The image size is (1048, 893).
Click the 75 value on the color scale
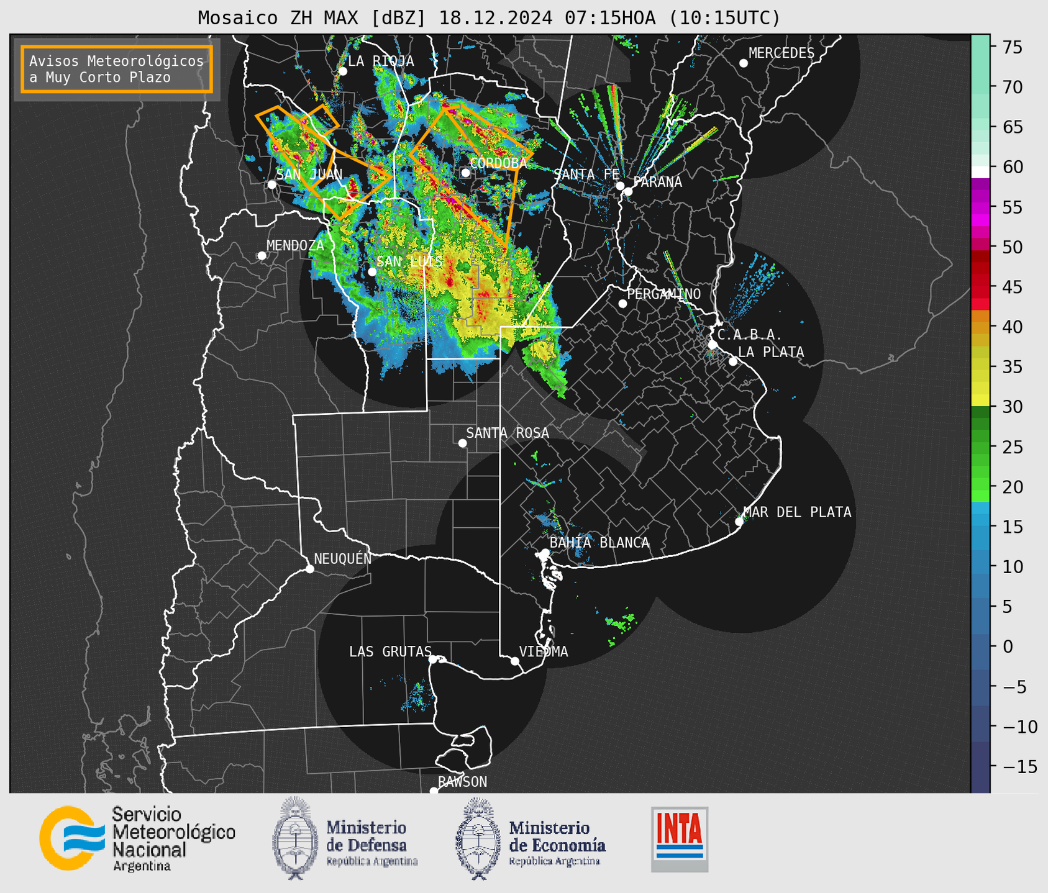[1013, 47]
